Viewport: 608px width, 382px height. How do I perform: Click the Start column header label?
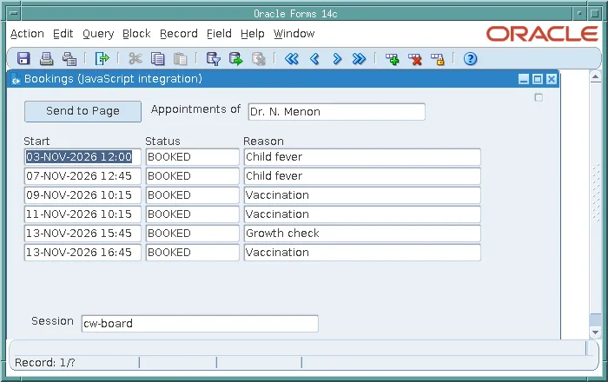click(x=36, y=141)
